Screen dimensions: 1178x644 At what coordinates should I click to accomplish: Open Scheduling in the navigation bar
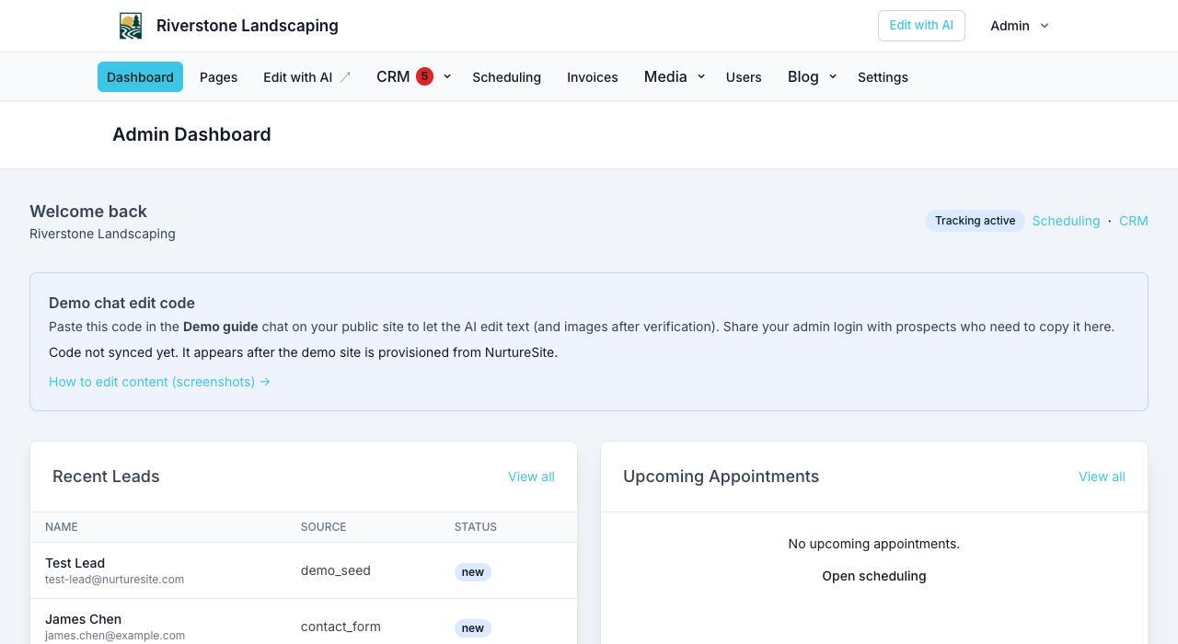tap(507, 77)
